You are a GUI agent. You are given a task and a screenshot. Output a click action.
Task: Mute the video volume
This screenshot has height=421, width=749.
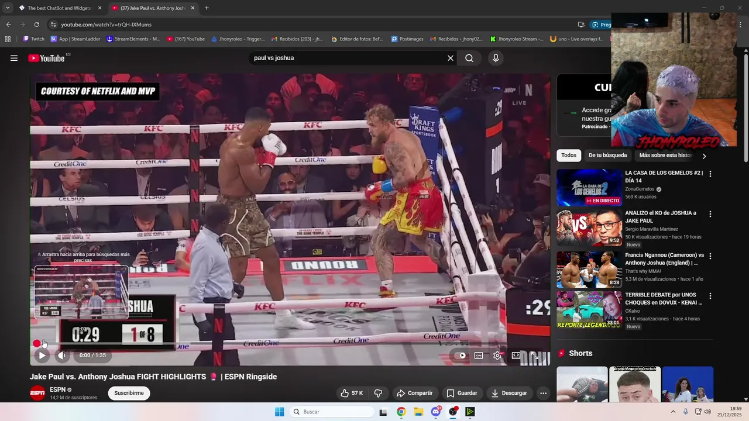(61, 355)
